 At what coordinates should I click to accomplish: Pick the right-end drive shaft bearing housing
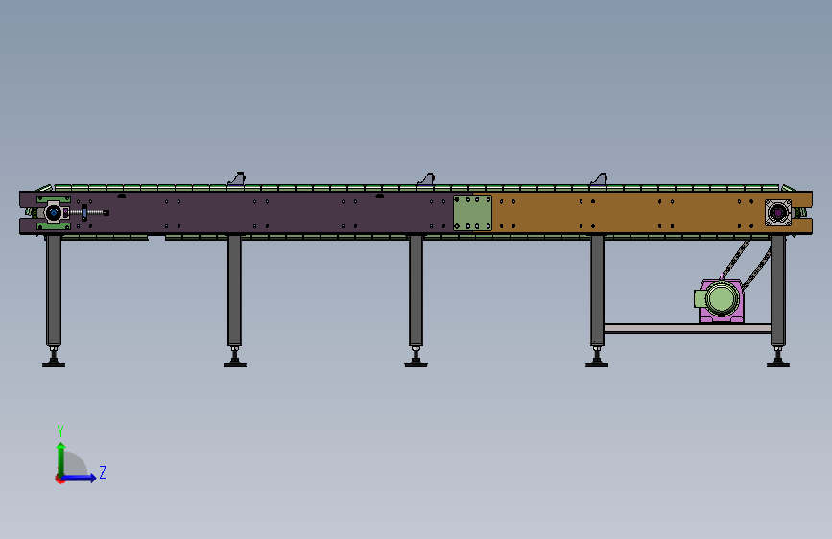tap(778, 213)
